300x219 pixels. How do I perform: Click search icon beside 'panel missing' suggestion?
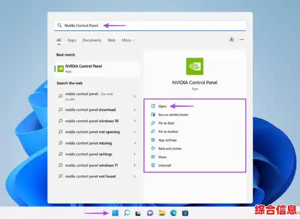point(61,143)
